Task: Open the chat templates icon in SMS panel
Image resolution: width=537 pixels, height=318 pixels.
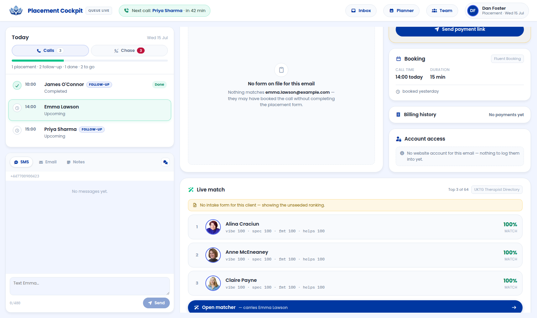Action: 165,162
